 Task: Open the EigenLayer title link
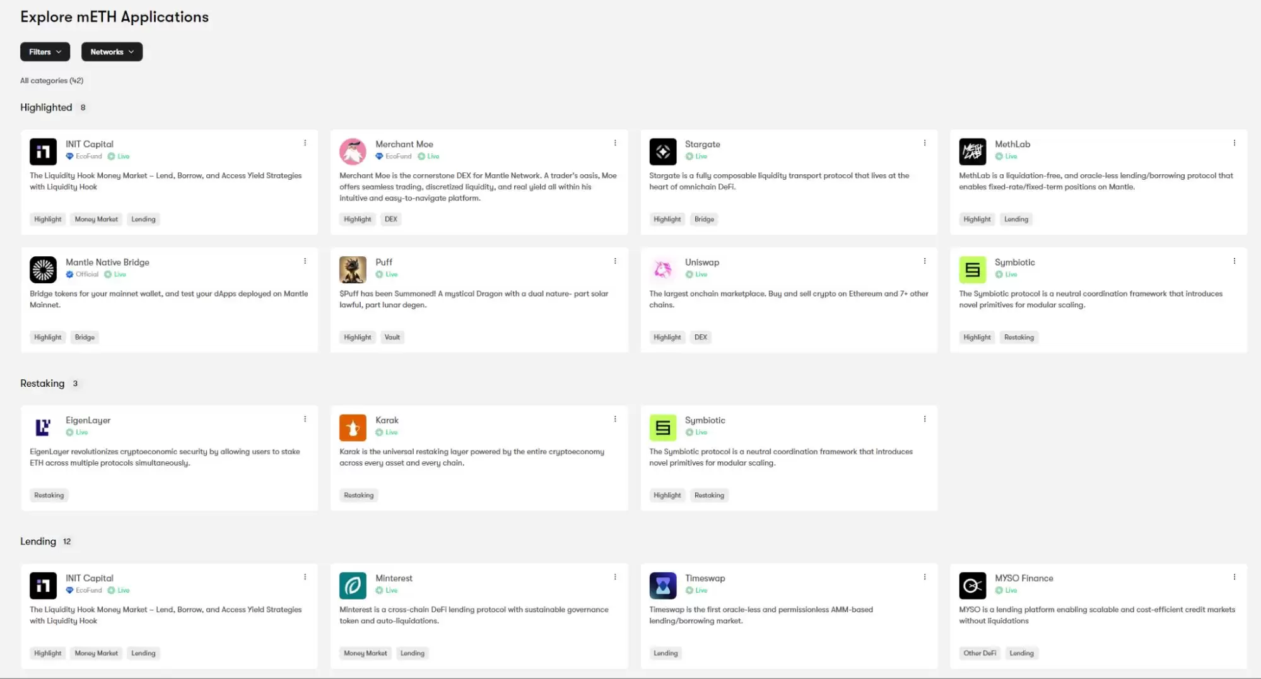tap(88, 420)
